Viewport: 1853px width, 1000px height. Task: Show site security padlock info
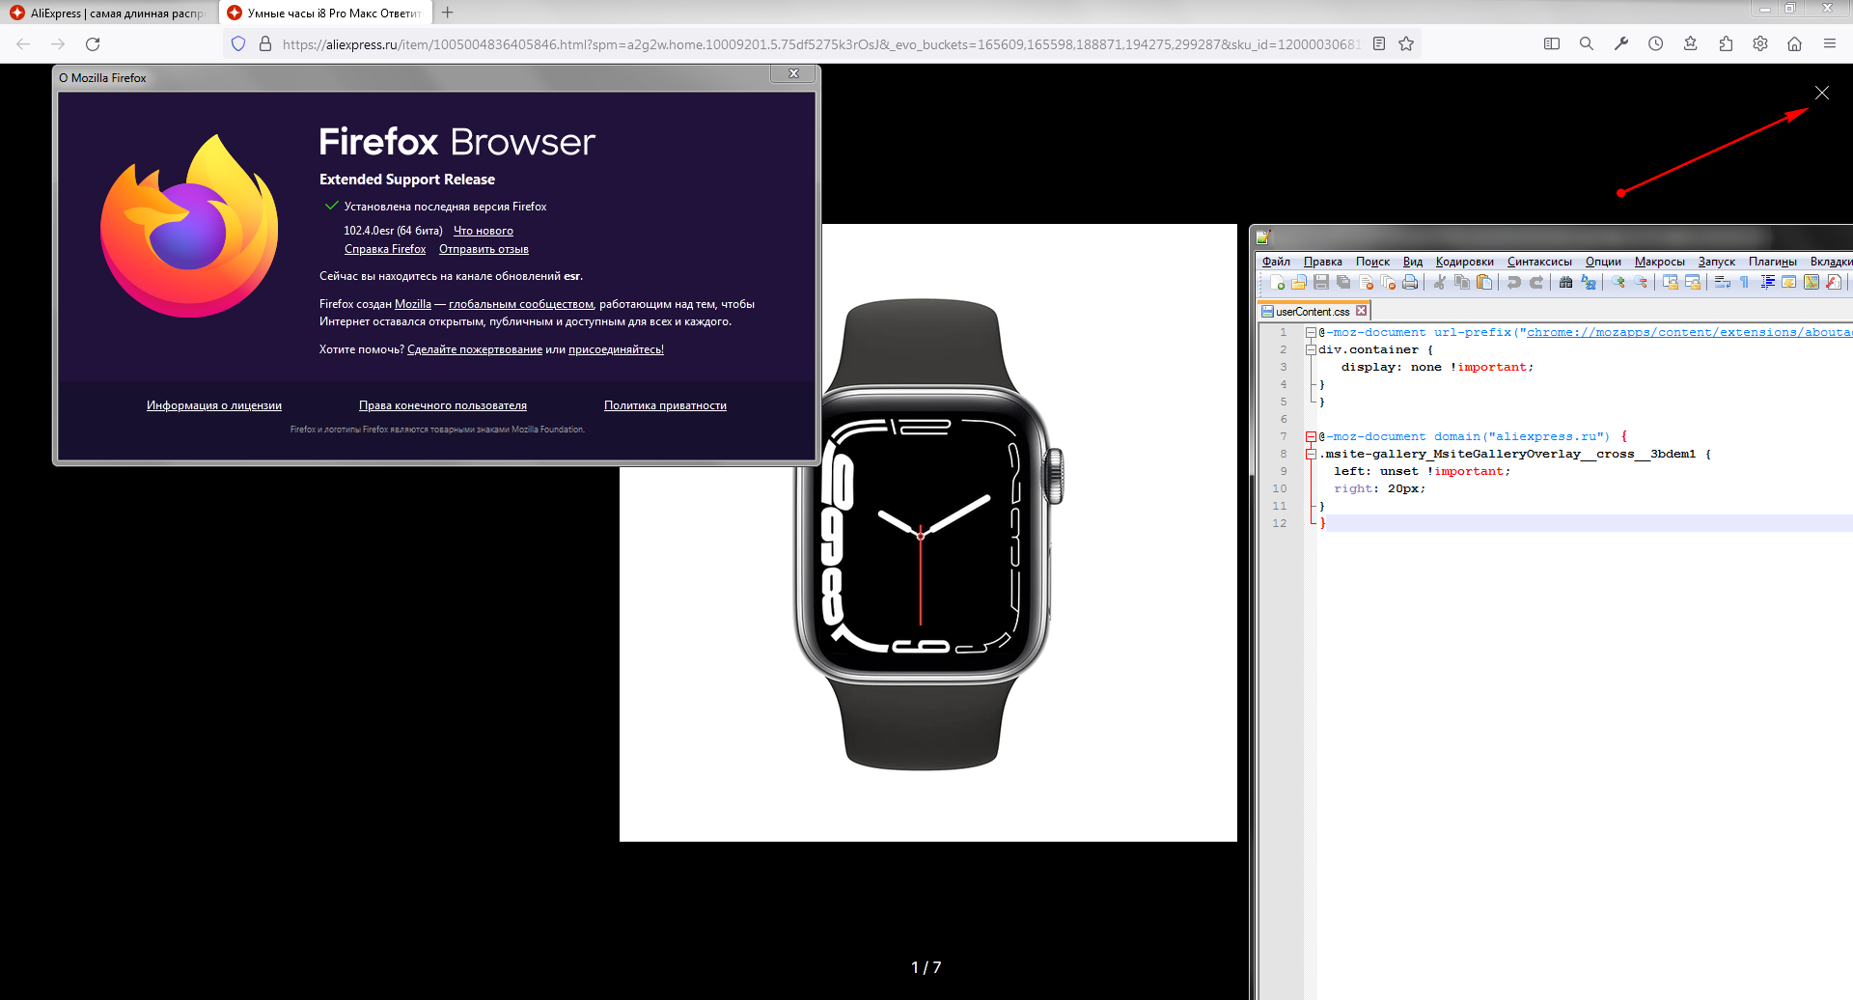point(265,44)
